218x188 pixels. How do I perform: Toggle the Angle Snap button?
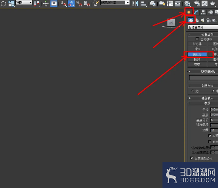point(71,3)
